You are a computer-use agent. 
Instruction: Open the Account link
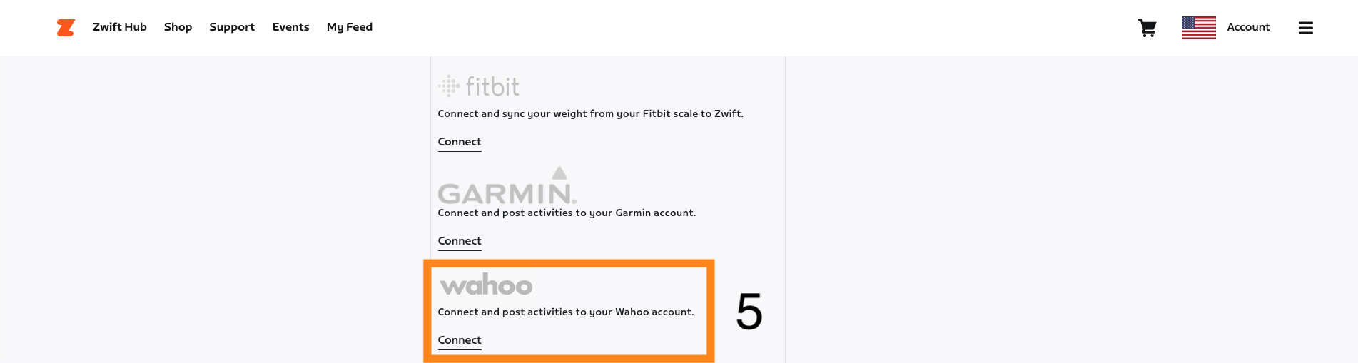tap(1248, 27)
